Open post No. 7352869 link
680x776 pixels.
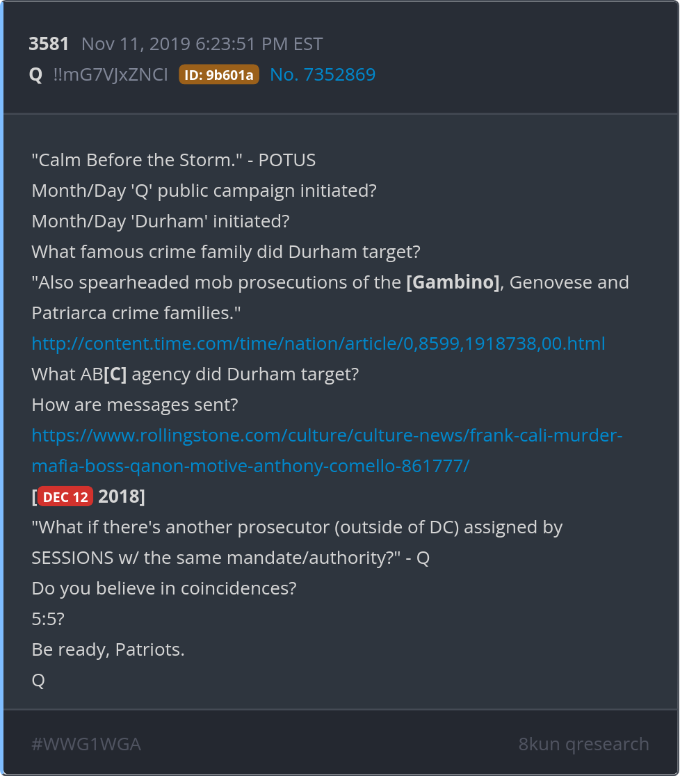(x=323, y=74)
